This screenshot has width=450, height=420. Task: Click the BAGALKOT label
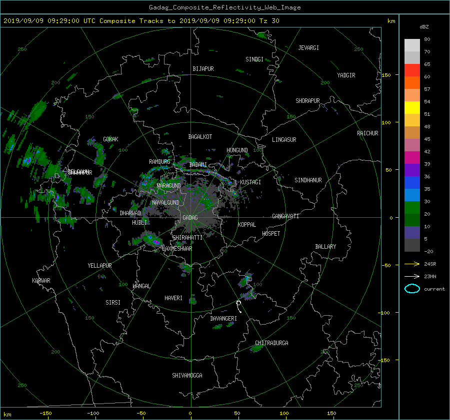click(x=200, y=137)
